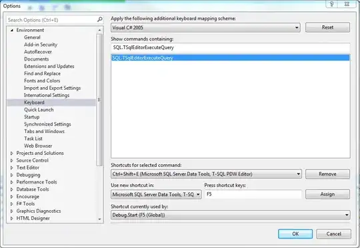Viewport: 360px width, 248px height.
Task: Click the search magnifier icon in Search Options
Action: pyautogui.click(x=99, y=20)
